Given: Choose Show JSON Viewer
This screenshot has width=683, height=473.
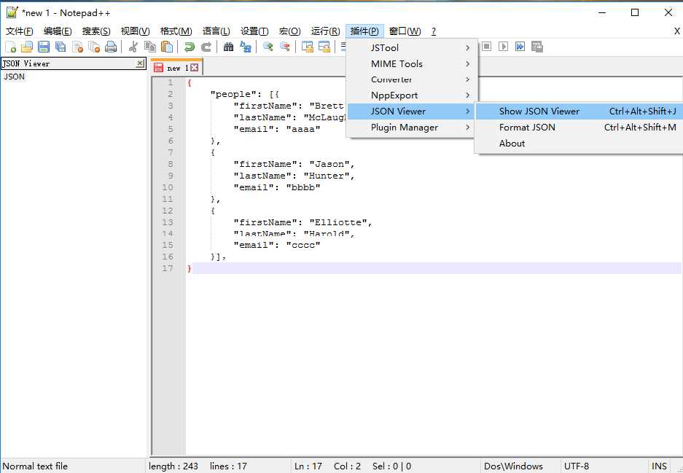Looking at the screenshot, I should [x=579, y=111].
